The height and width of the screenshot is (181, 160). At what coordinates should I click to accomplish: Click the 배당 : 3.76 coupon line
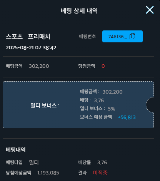92,100
